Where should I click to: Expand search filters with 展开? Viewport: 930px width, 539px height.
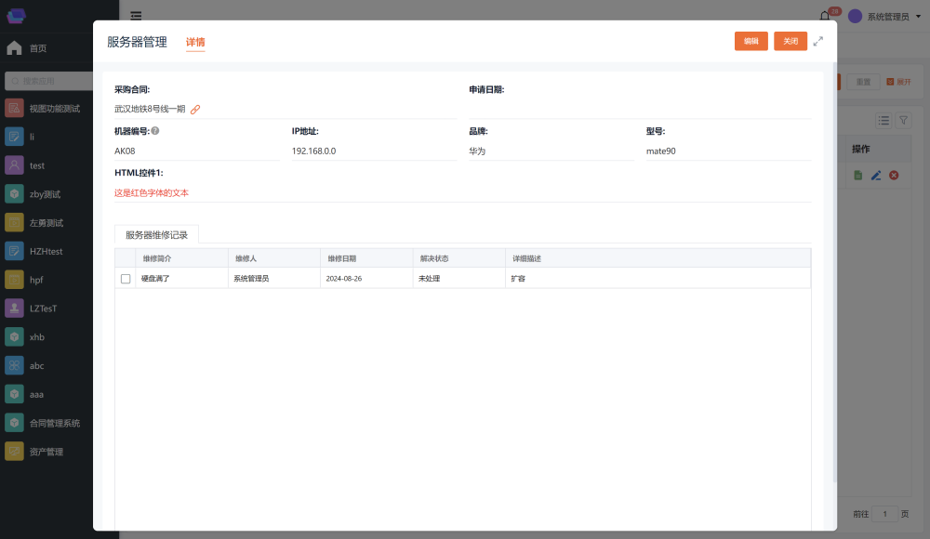point(898,82)
